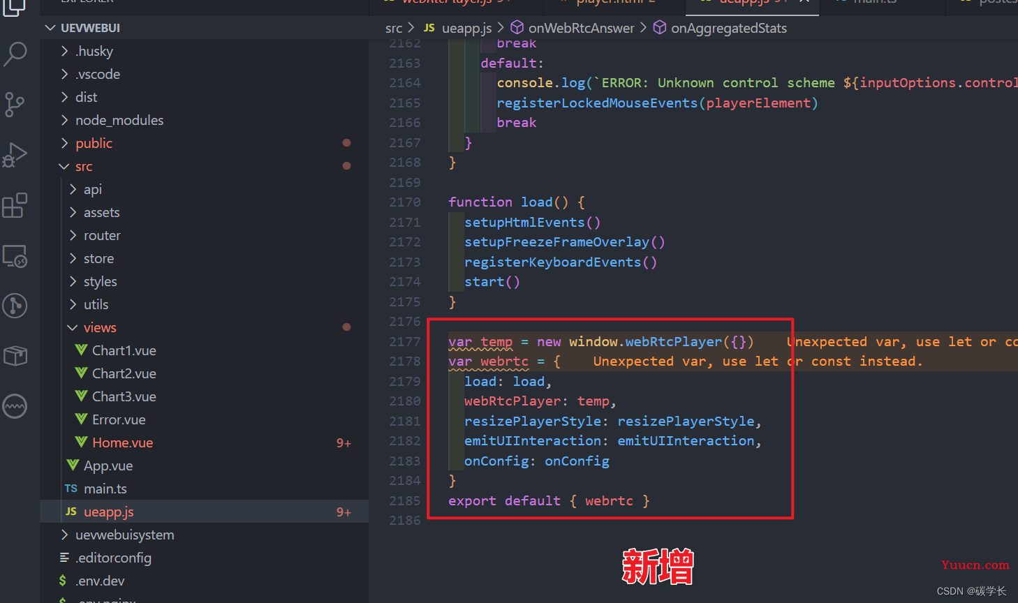Click Vue icon of Chart3.vue
The height and width of the screenshot is (603, 1018).
[x=81, y=396]
